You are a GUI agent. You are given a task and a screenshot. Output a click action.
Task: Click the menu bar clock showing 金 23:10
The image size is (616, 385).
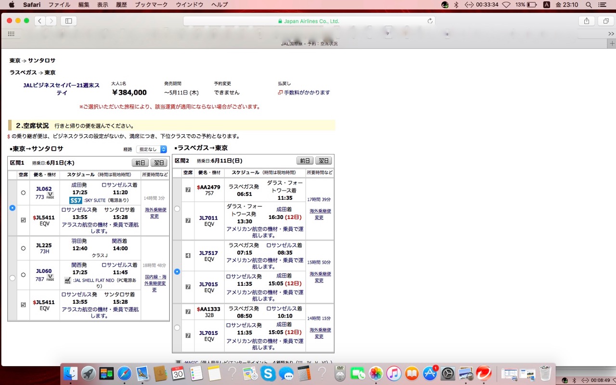point(567,5)
